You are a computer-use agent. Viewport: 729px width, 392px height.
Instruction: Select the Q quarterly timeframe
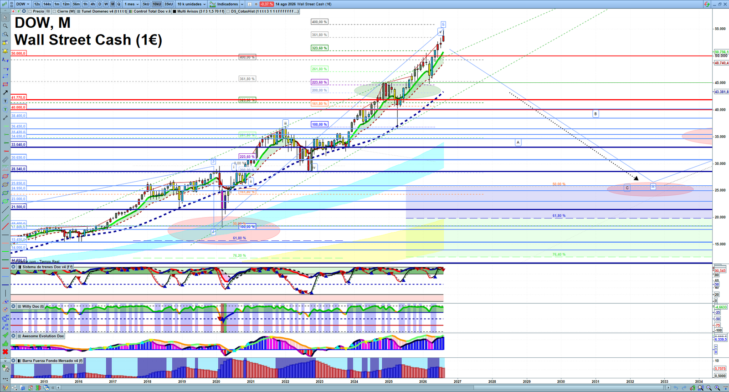(118, 4)
